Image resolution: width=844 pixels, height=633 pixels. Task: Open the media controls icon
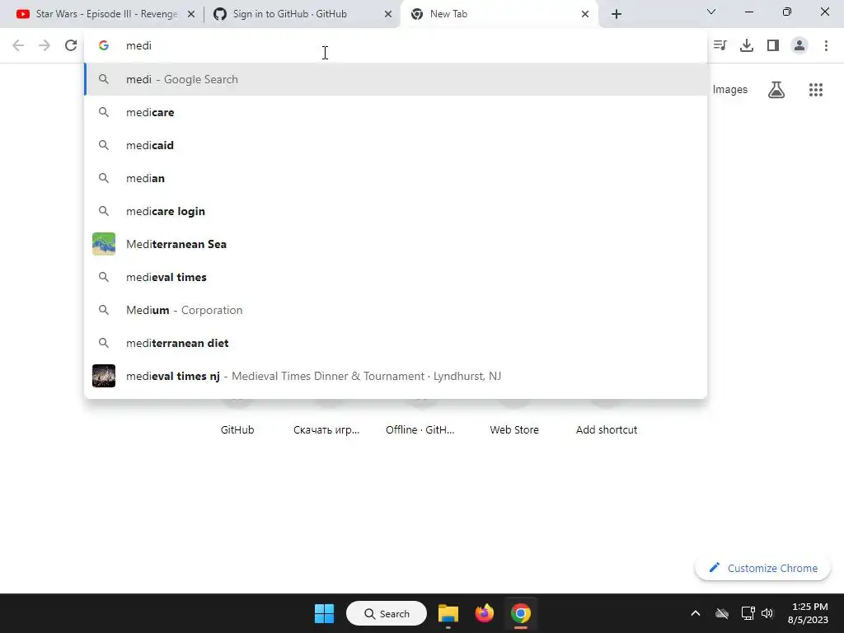[720, 46]
